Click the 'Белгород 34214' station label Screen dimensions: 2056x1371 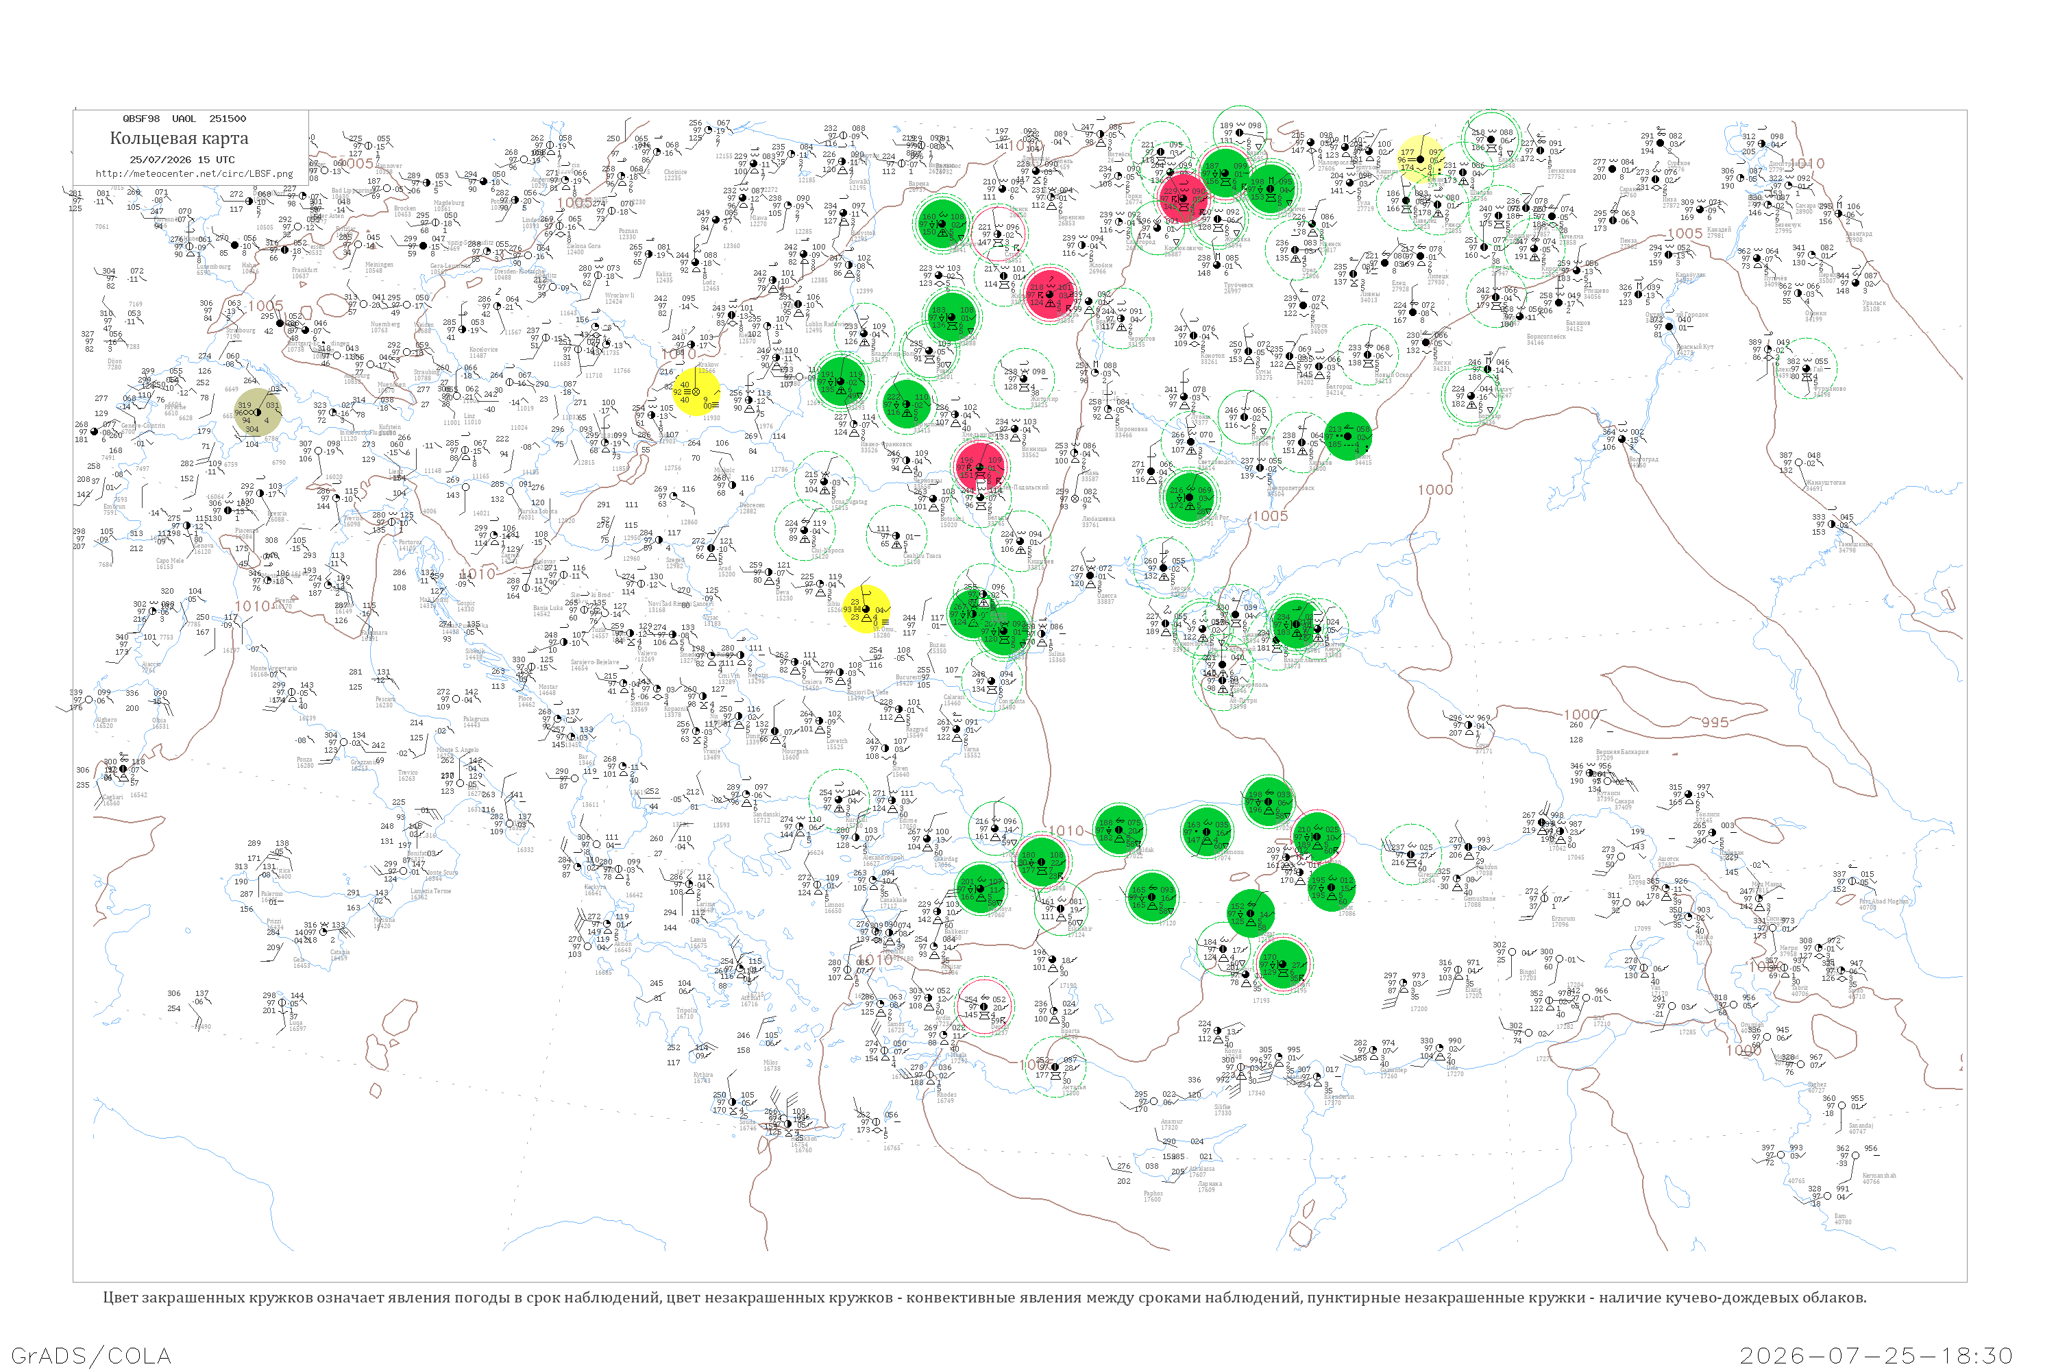(1339, 390)
